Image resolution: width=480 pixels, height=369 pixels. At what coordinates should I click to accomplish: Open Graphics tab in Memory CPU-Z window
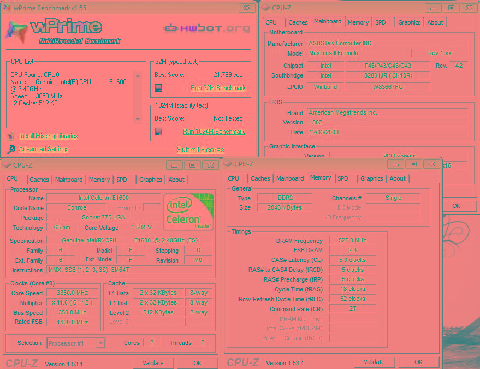click(372, 178)
